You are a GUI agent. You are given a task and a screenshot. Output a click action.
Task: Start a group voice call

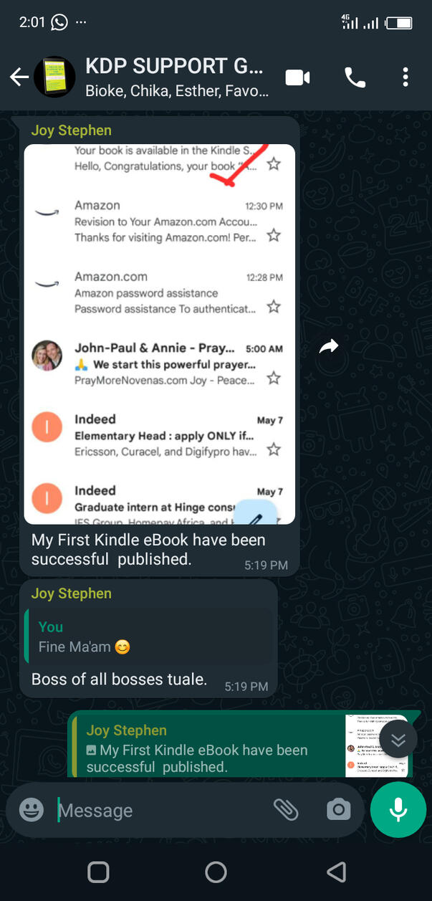(x=355, y=77)
